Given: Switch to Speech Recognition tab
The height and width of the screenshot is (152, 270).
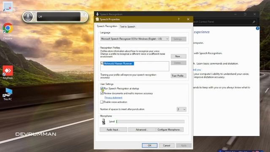Looking at the screenshot, I should pyautogui.click(x=107, y=26).
